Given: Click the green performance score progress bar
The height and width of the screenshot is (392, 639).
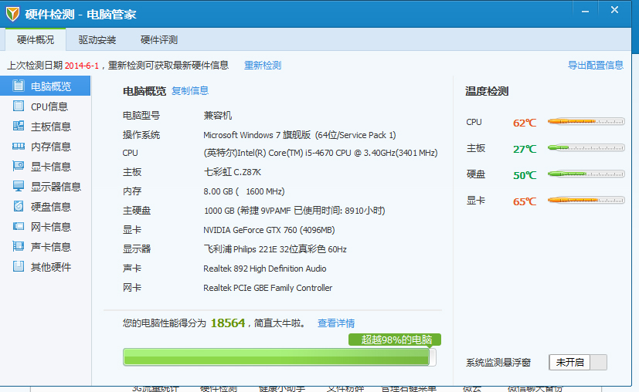Looking at the screenshot, I should [x=280, y=357].
